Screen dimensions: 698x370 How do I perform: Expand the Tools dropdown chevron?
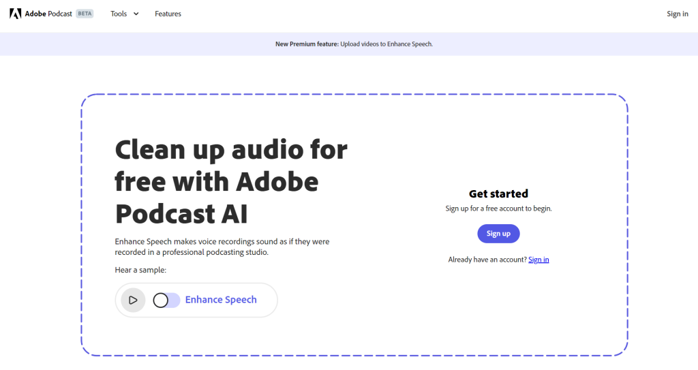(x=136, y=14)
